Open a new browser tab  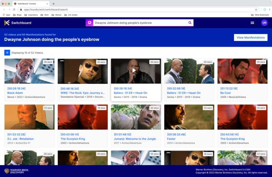coord(53,4)
